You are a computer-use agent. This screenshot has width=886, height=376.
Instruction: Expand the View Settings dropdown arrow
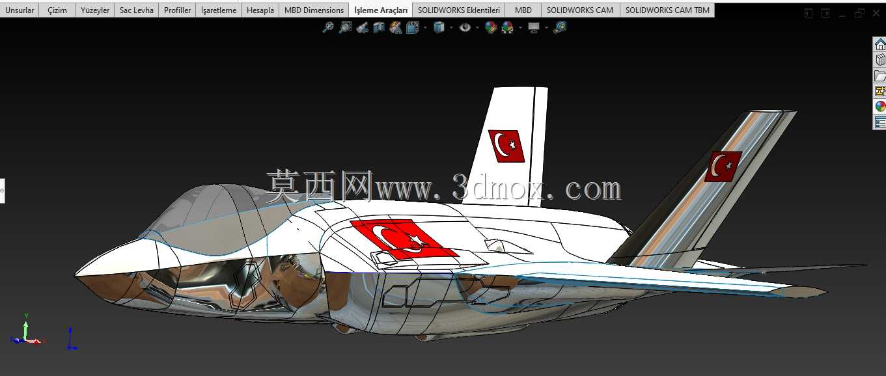(x=546, y=27)
